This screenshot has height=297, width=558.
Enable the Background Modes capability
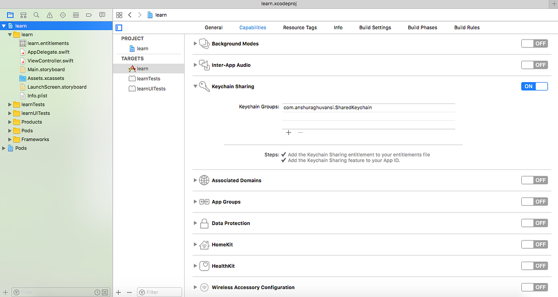534,43
